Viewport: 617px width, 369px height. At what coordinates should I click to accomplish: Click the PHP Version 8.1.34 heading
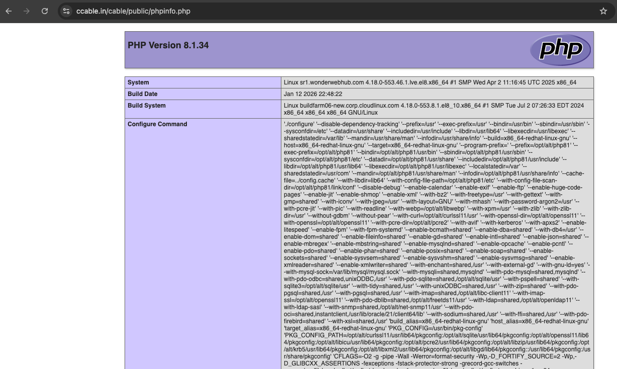[168, 45]
